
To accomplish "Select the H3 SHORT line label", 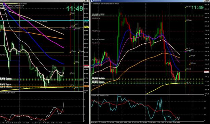I will (x=44, y=22).
